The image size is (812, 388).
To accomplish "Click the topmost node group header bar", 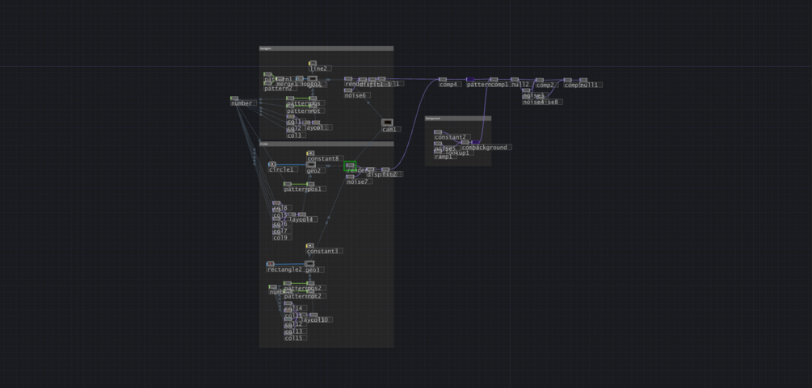I will pyautogui.click(x=326, y=48).
